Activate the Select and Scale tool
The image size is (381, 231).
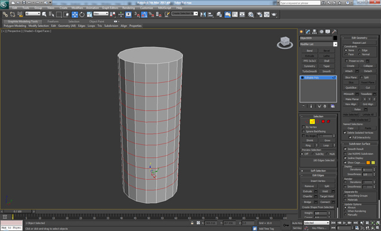click(89, 14)
